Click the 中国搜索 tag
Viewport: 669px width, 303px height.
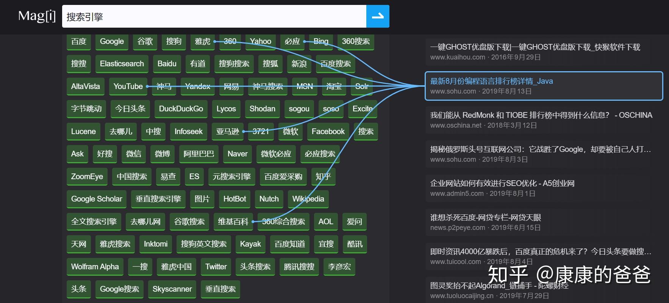[x=132, y=176]
